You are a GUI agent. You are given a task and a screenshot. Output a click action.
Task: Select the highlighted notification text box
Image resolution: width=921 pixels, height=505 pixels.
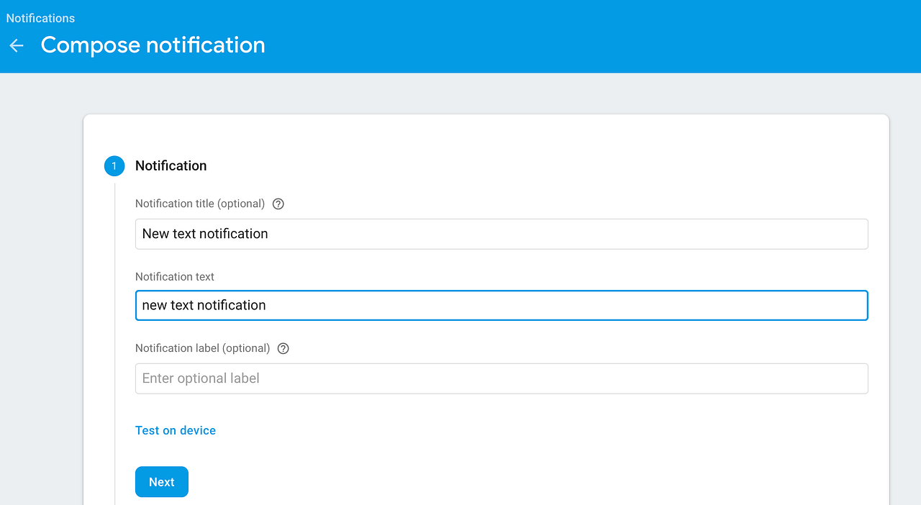pyautogui.click(x=501, y=305)
